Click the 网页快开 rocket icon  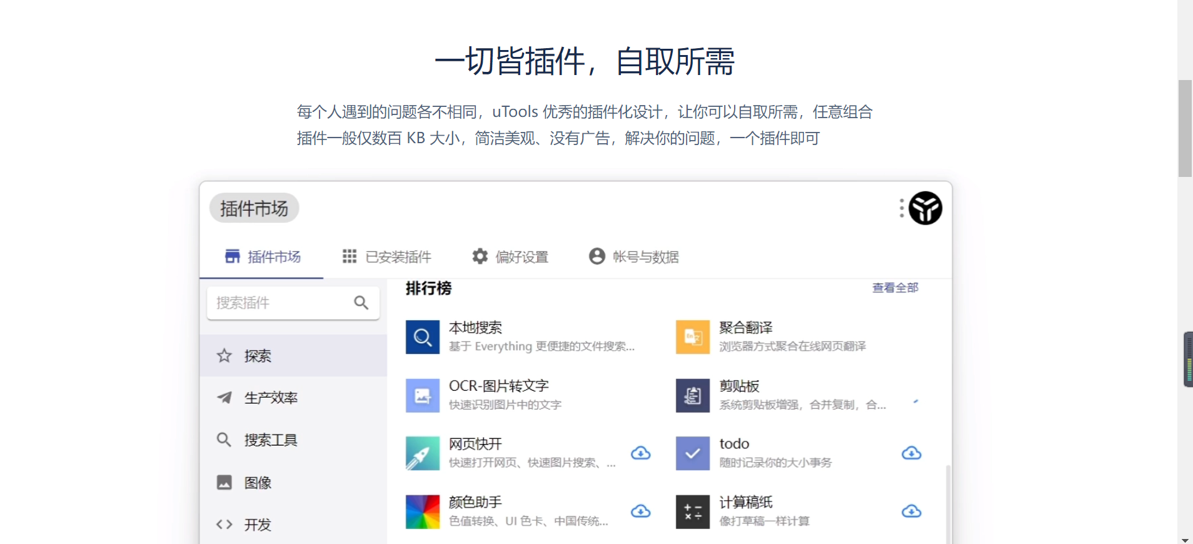[423, 453]
